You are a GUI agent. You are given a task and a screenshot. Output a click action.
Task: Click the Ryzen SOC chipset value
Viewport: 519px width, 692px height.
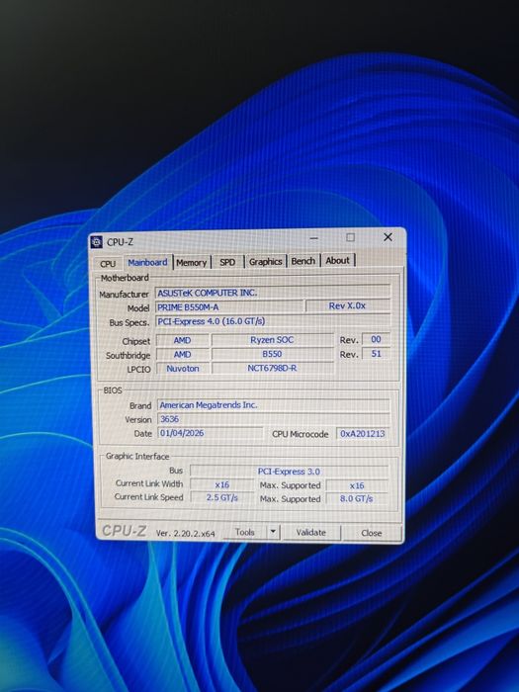click(x=272, y=340)
